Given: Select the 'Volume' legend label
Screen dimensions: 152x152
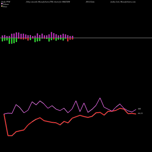Looking at the screenshot, I should point(6,4).
